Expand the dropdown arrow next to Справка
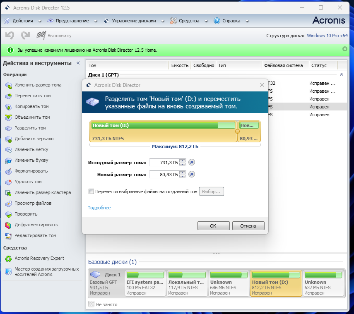The width and height of the screenshot is (354, 314). coord(247,21)
